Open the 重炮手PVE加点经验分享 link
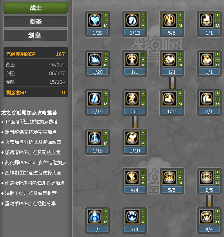This screenshot has height=237, width=224. pyautogui.click(x=30, y=203)
